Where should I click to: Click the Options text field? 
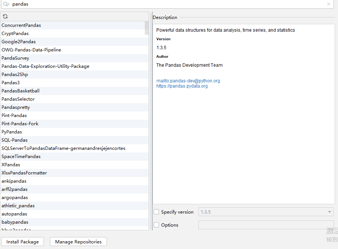click(x=266, y=225)
